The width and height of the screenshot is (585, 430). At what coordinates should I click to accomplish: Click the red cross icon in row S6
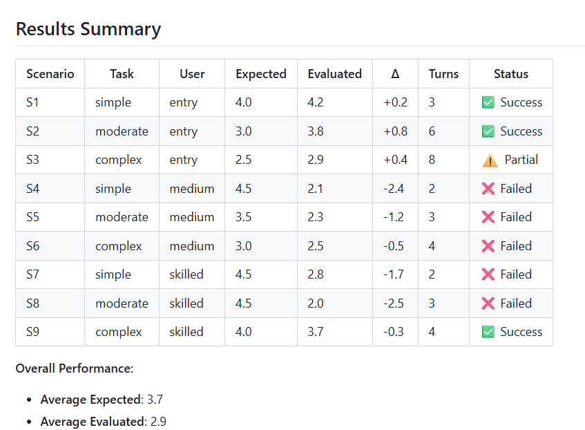coord(488,246)
